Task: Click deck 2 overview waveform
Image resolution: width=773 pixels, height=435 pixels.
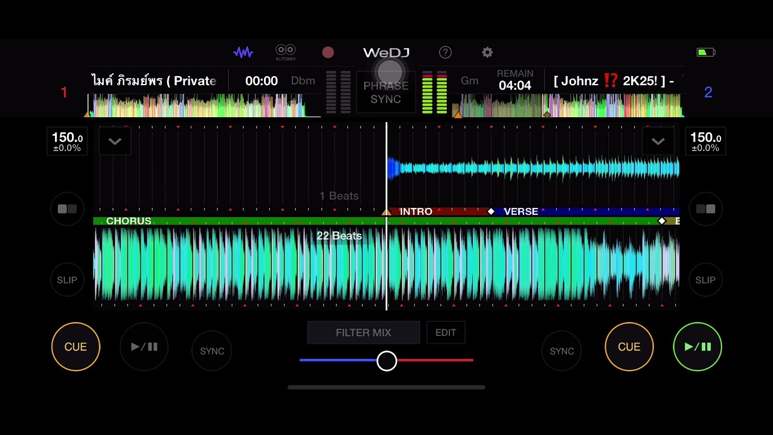Action: [x=569, y=105]
